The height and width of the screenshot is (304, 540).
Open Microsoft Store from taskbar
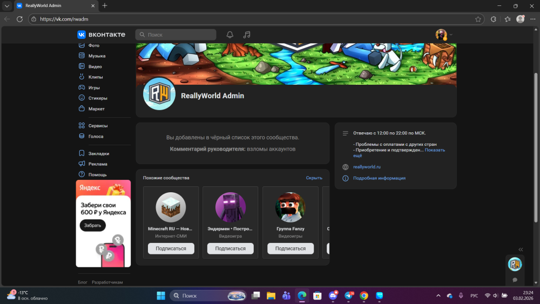pos(317,295)
